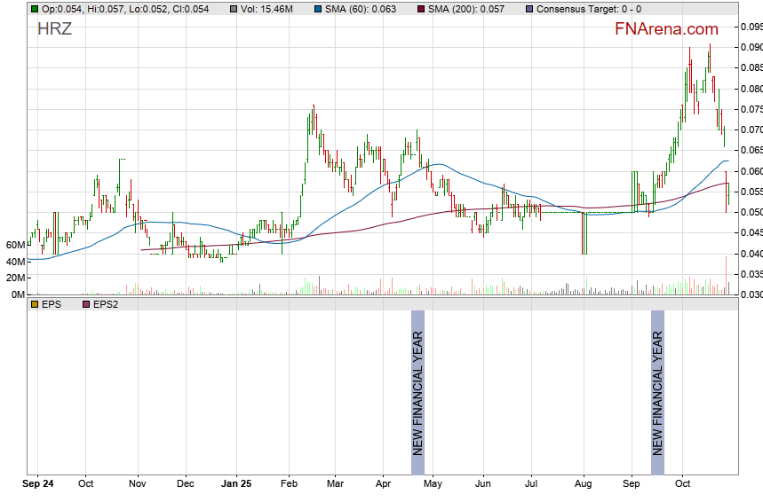Viewport: 763px width, 502px height.
Task: Click the blue SMA (60) legend swatch
Action: 318,8
